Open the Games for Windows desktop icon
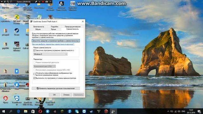The height and width of the screenshot is (114, 203). tap(73, 6)
